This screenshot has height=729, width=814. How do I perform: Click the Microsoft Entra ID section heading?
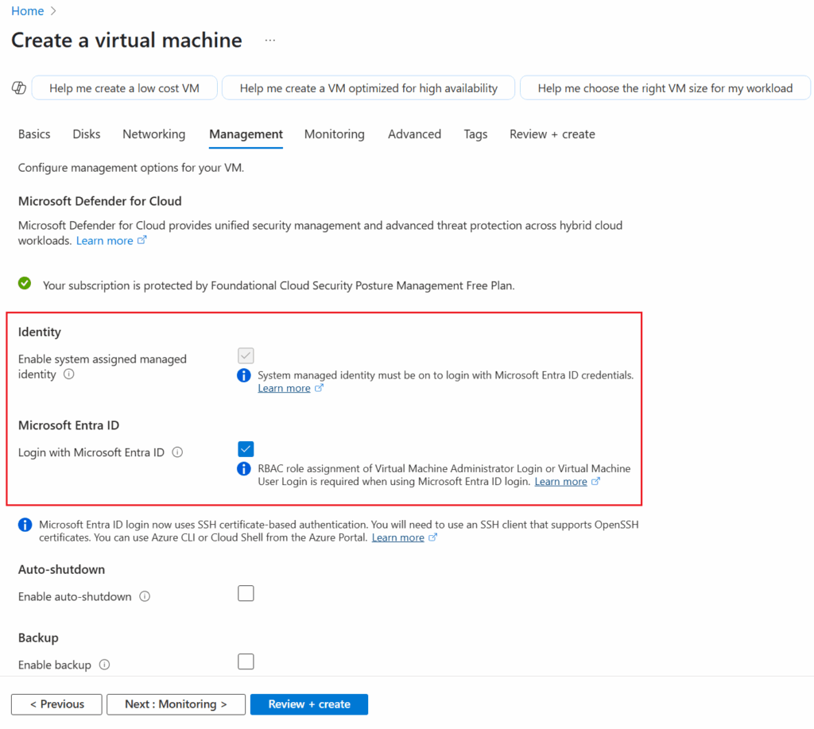[x=68, y=425]
